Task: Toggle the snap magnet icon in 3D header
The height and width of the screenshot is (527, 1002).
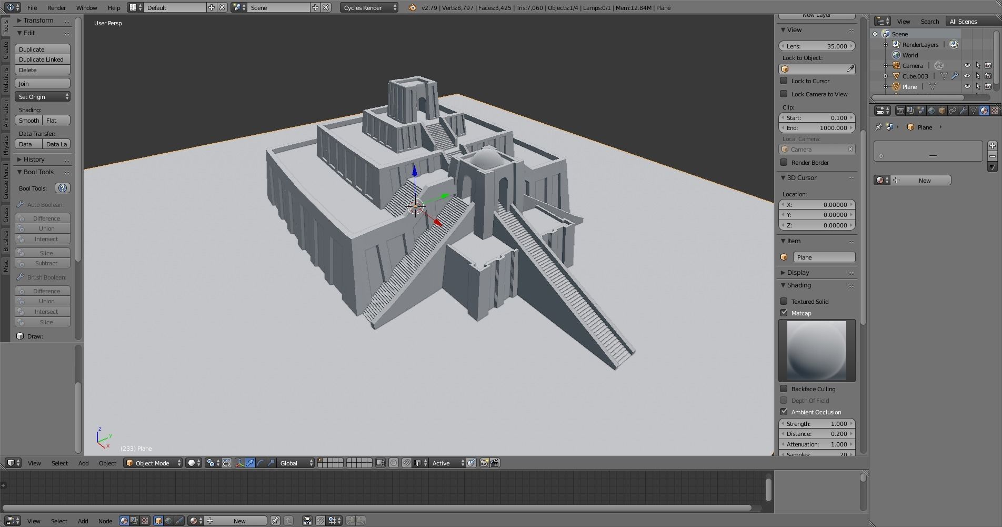Action: 406,463
